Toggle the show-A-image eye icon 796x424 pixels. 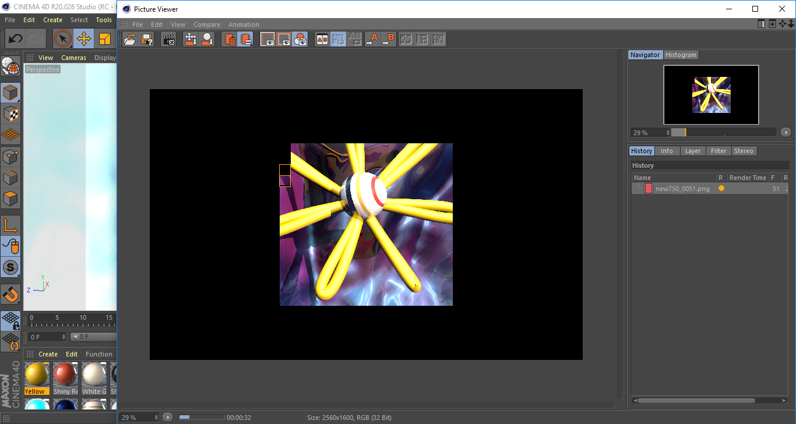(x=267, y=39)
